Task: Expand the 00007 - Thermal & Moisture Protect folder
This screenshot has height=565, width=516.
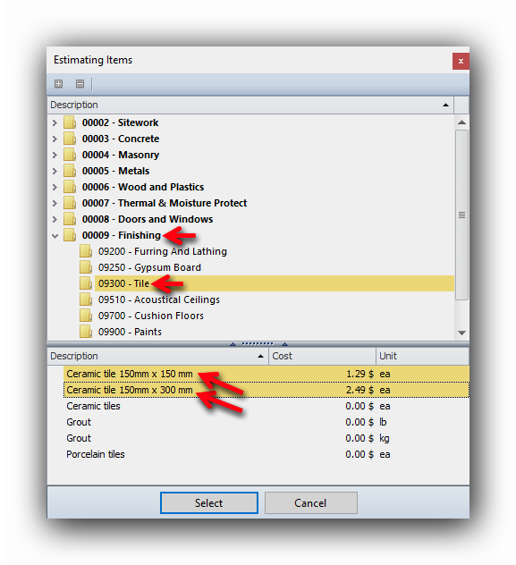Action: [x=55, y=203]
